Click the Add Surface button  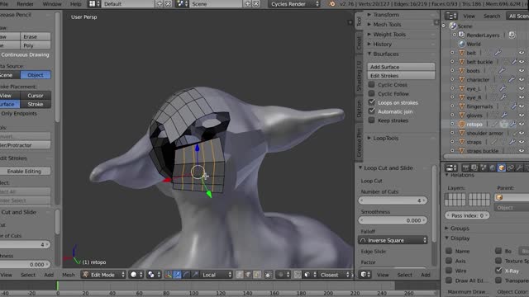pos(401,67)
